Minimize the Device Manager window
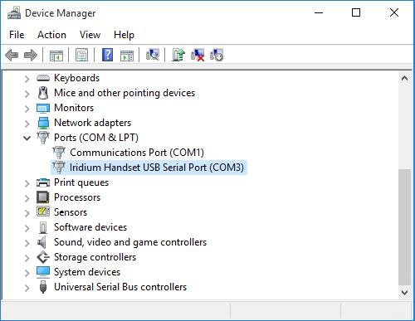 pos(319,12)
